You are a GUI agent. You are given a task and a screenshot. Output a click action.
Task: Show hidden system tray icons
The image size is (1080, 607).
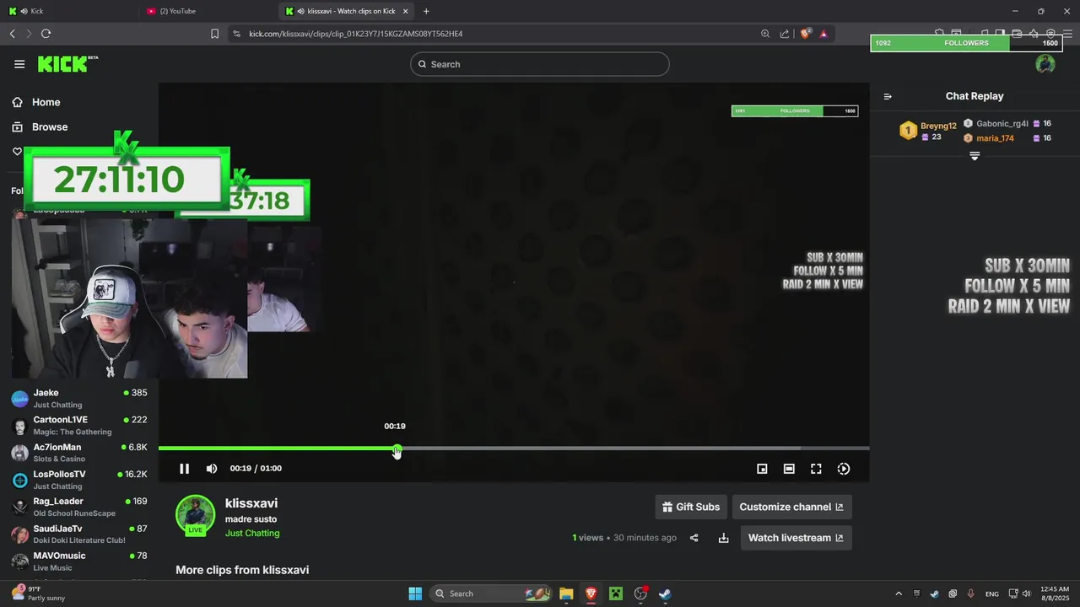[x=898, y=594]
